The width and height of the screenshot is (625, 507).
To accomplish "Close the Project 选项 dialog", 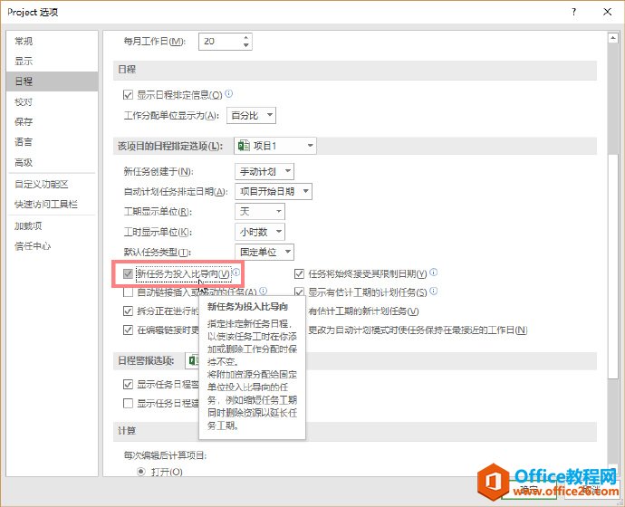I will point(607,12).
